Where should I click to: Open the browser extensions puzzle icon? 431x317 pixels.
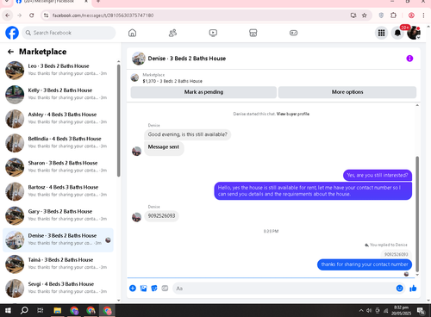click(393, 16)
